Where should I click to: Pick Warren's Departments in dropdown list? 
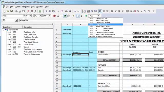click(106, 37)
